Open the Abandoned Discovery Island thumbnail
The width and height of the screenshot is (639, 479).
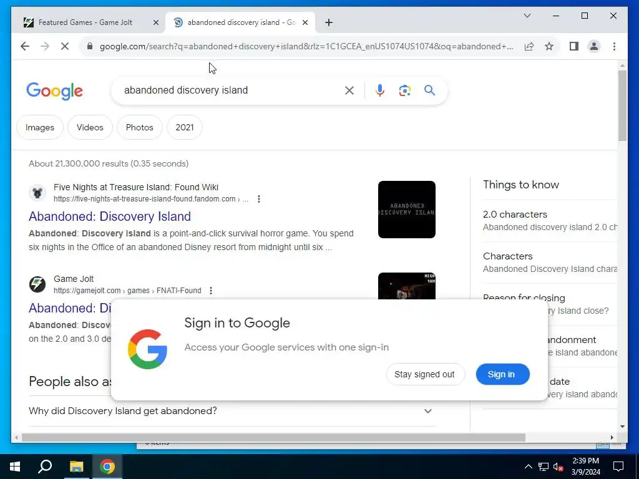coord(407,210)
